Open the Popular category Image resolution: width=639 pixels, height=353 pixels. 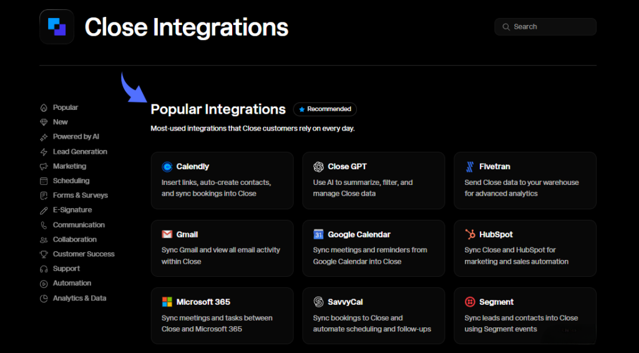pyautogui.click(x=66, y=107)
